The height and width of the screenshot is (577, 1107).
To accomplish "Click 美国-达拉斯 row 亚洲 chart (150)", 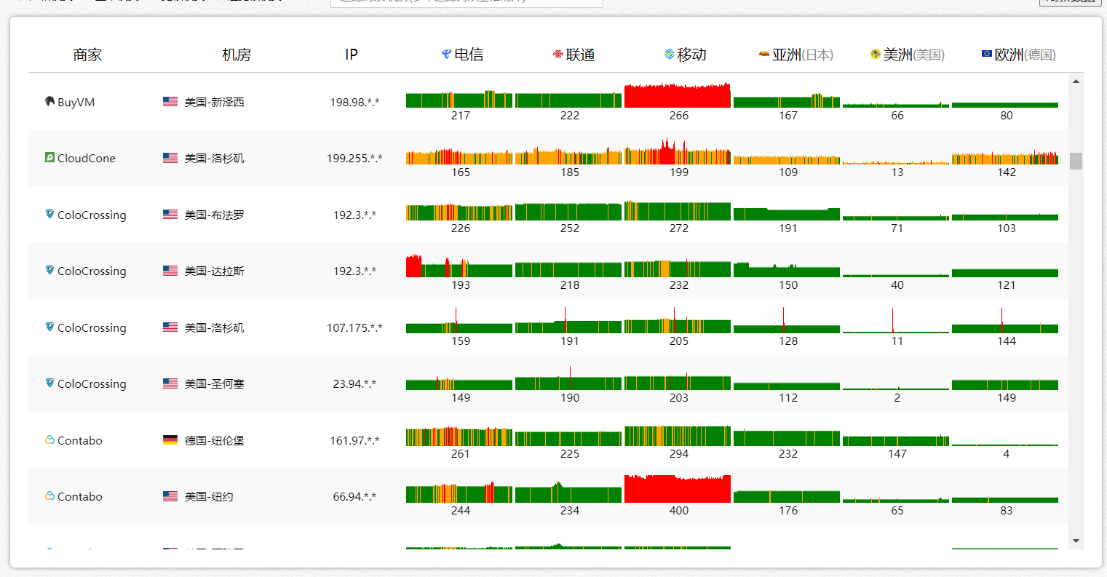I will 787,269.
